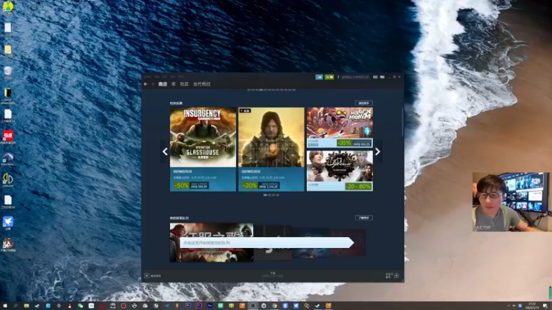
Task: Open the anime character desktop icon at bottom
Action: click(8, 245)
